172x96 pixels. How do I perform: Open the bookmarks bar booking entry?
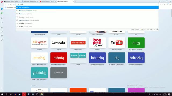point(10,7)
